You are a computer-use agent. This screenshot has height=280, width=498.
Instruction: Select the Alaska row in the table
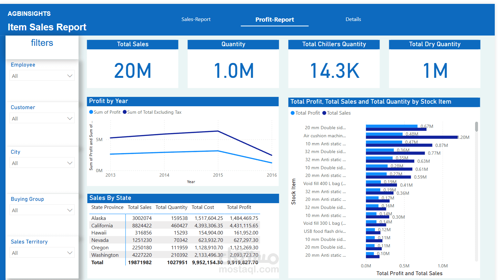click(x=175, y=218)
